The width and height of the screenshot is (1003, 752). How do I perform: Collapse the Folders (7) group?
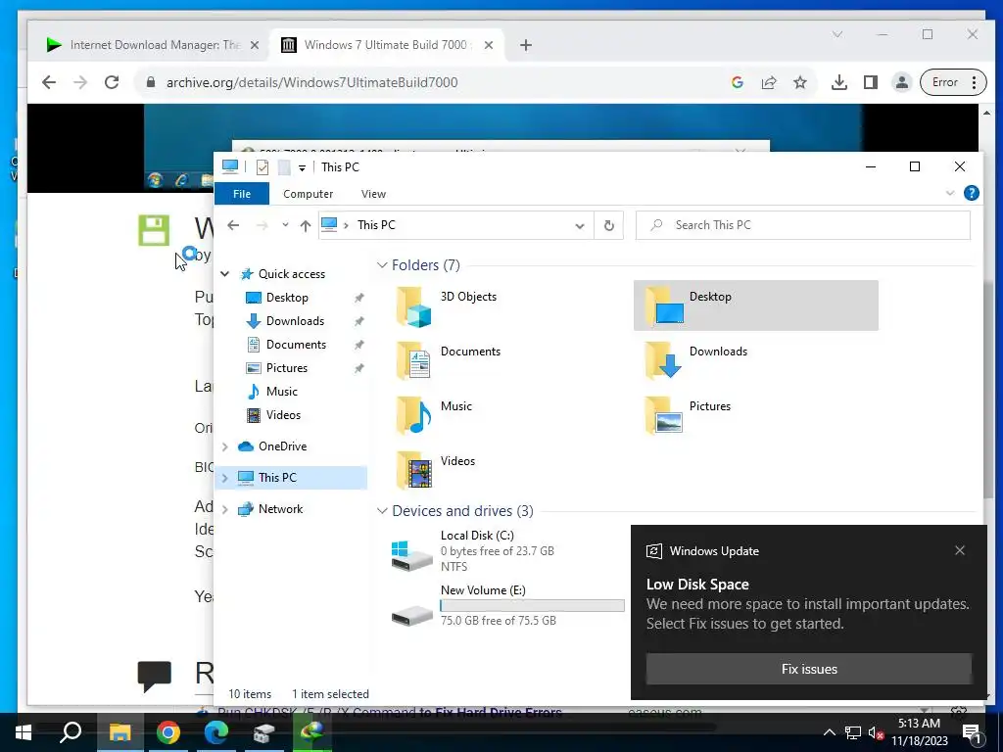pos(382,264)
